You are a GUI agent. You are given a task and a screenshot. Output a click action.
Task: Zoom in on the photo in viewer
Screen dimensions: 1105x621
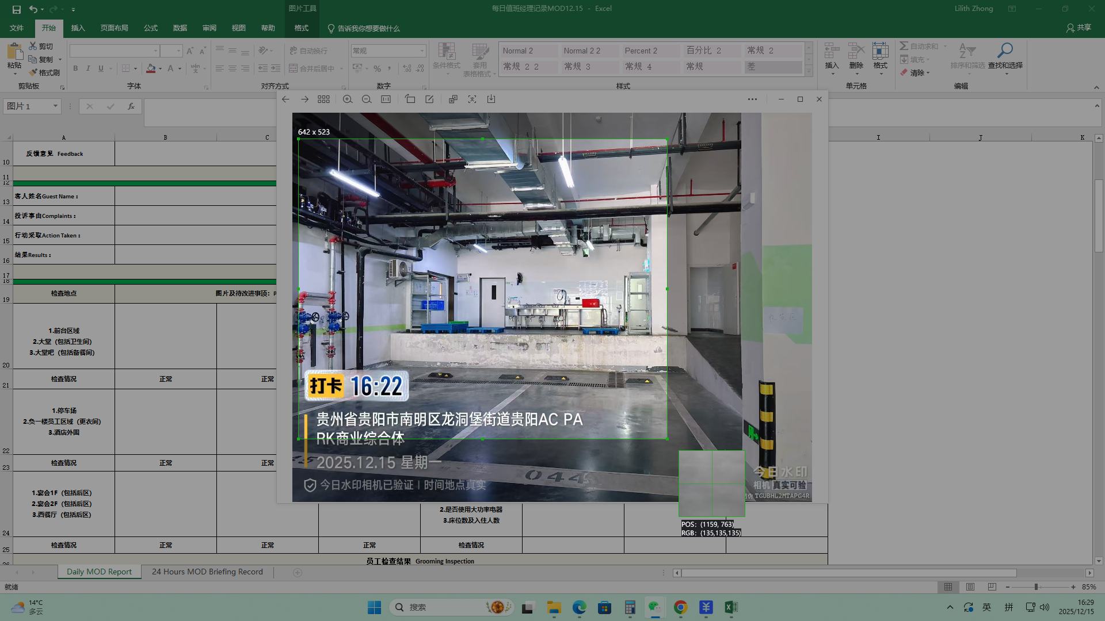tap(348, 99)
